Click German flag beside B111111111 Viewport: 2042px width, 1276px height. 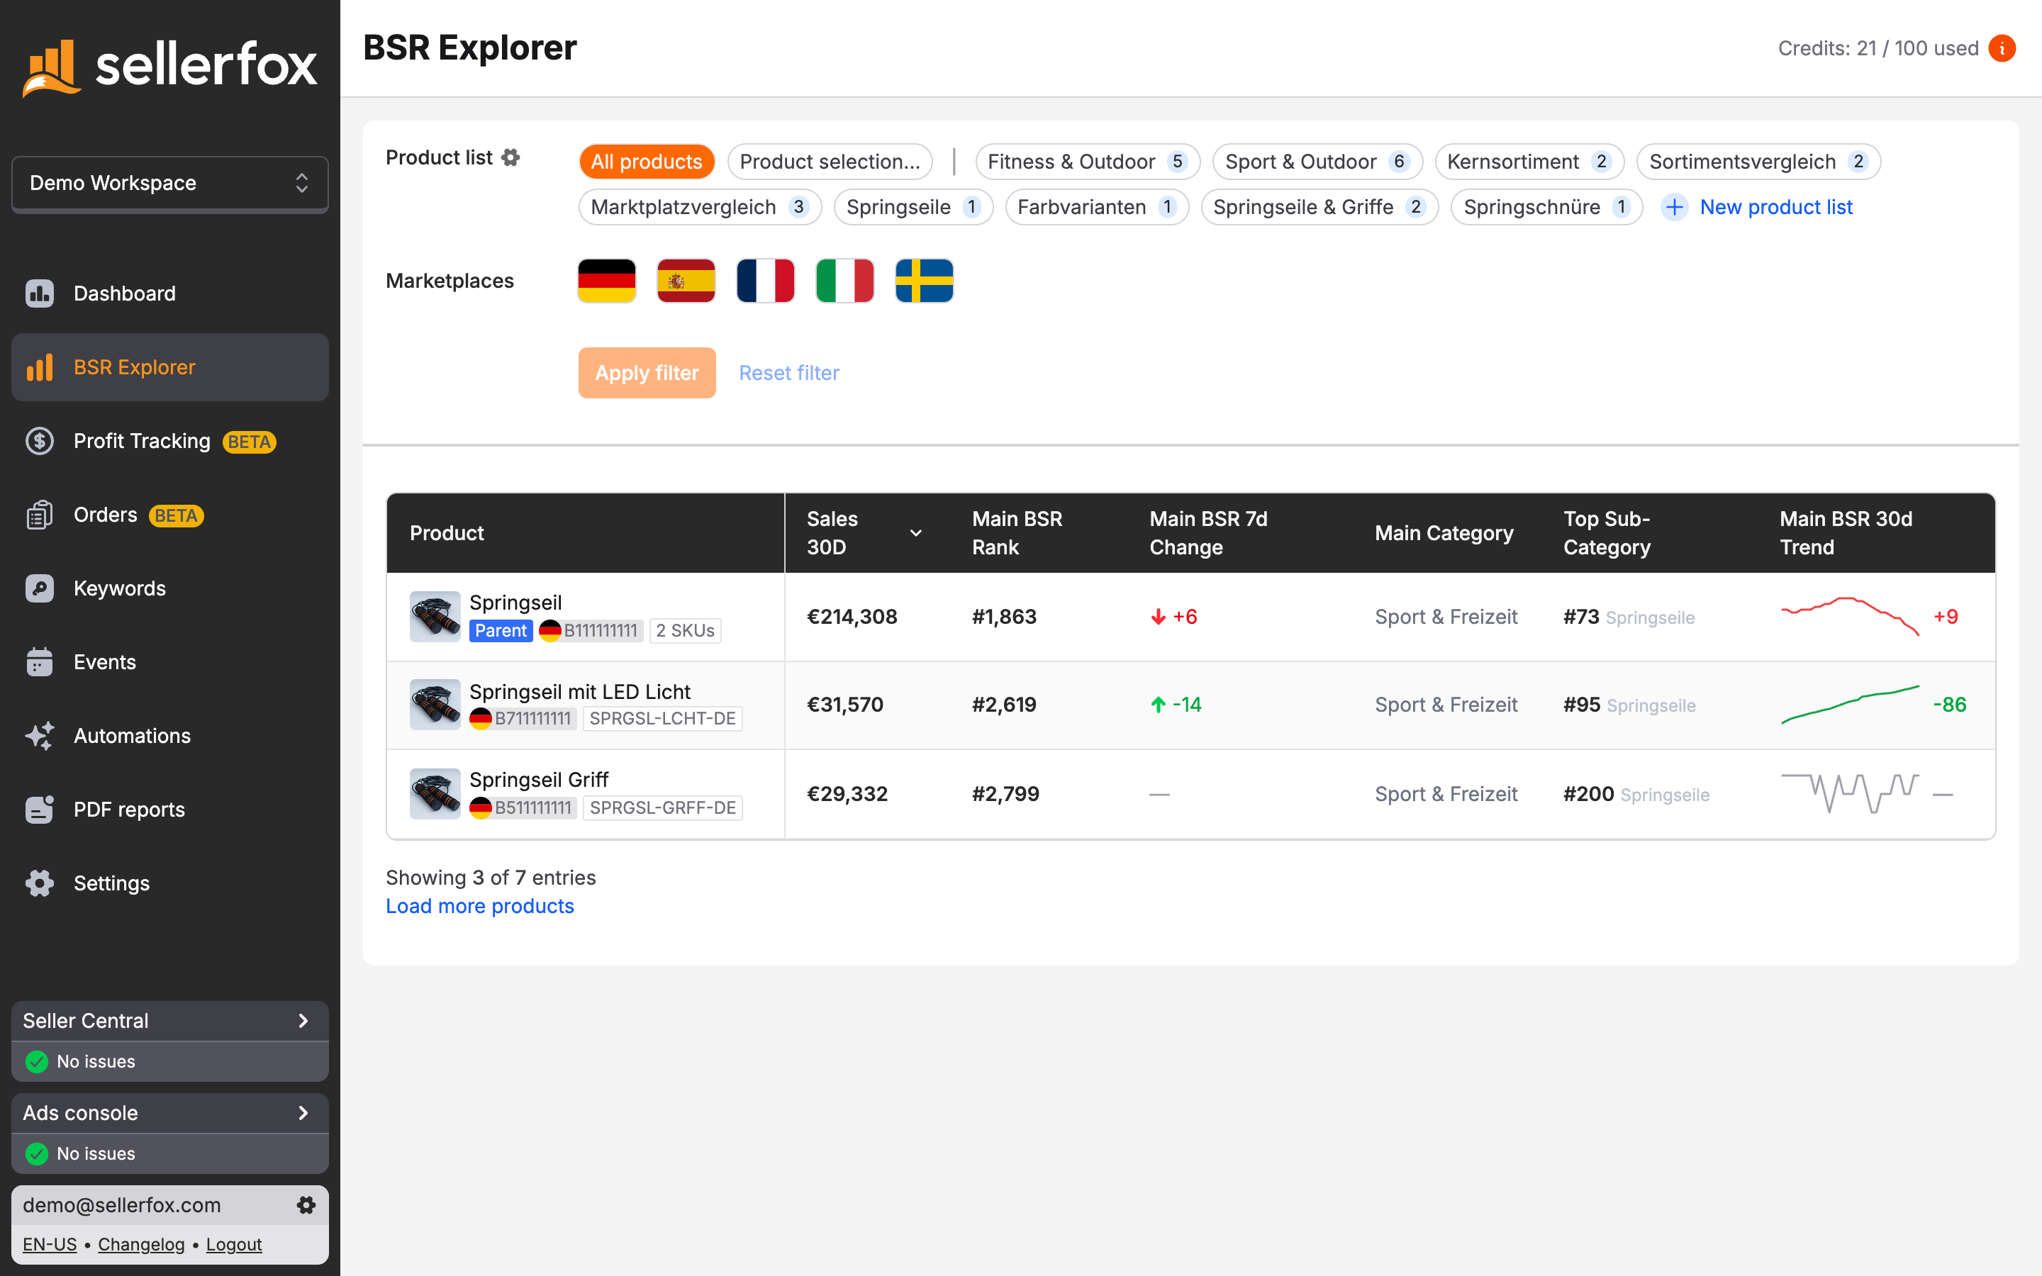(x=550, y=630)
